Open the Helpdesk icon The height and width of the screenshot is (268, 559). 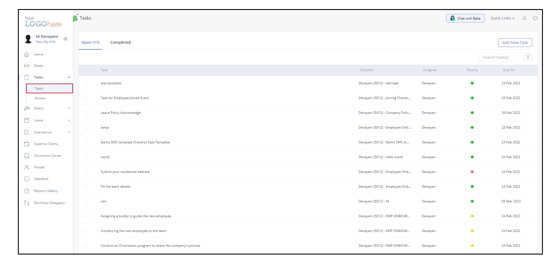(x=27, y=179)
